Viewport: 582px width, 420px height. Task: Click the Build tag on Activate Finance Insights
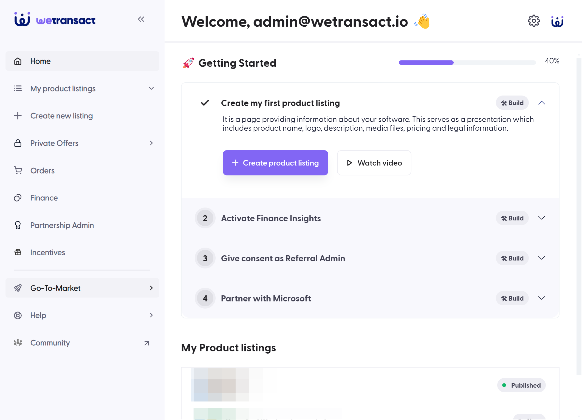[512, 218]
